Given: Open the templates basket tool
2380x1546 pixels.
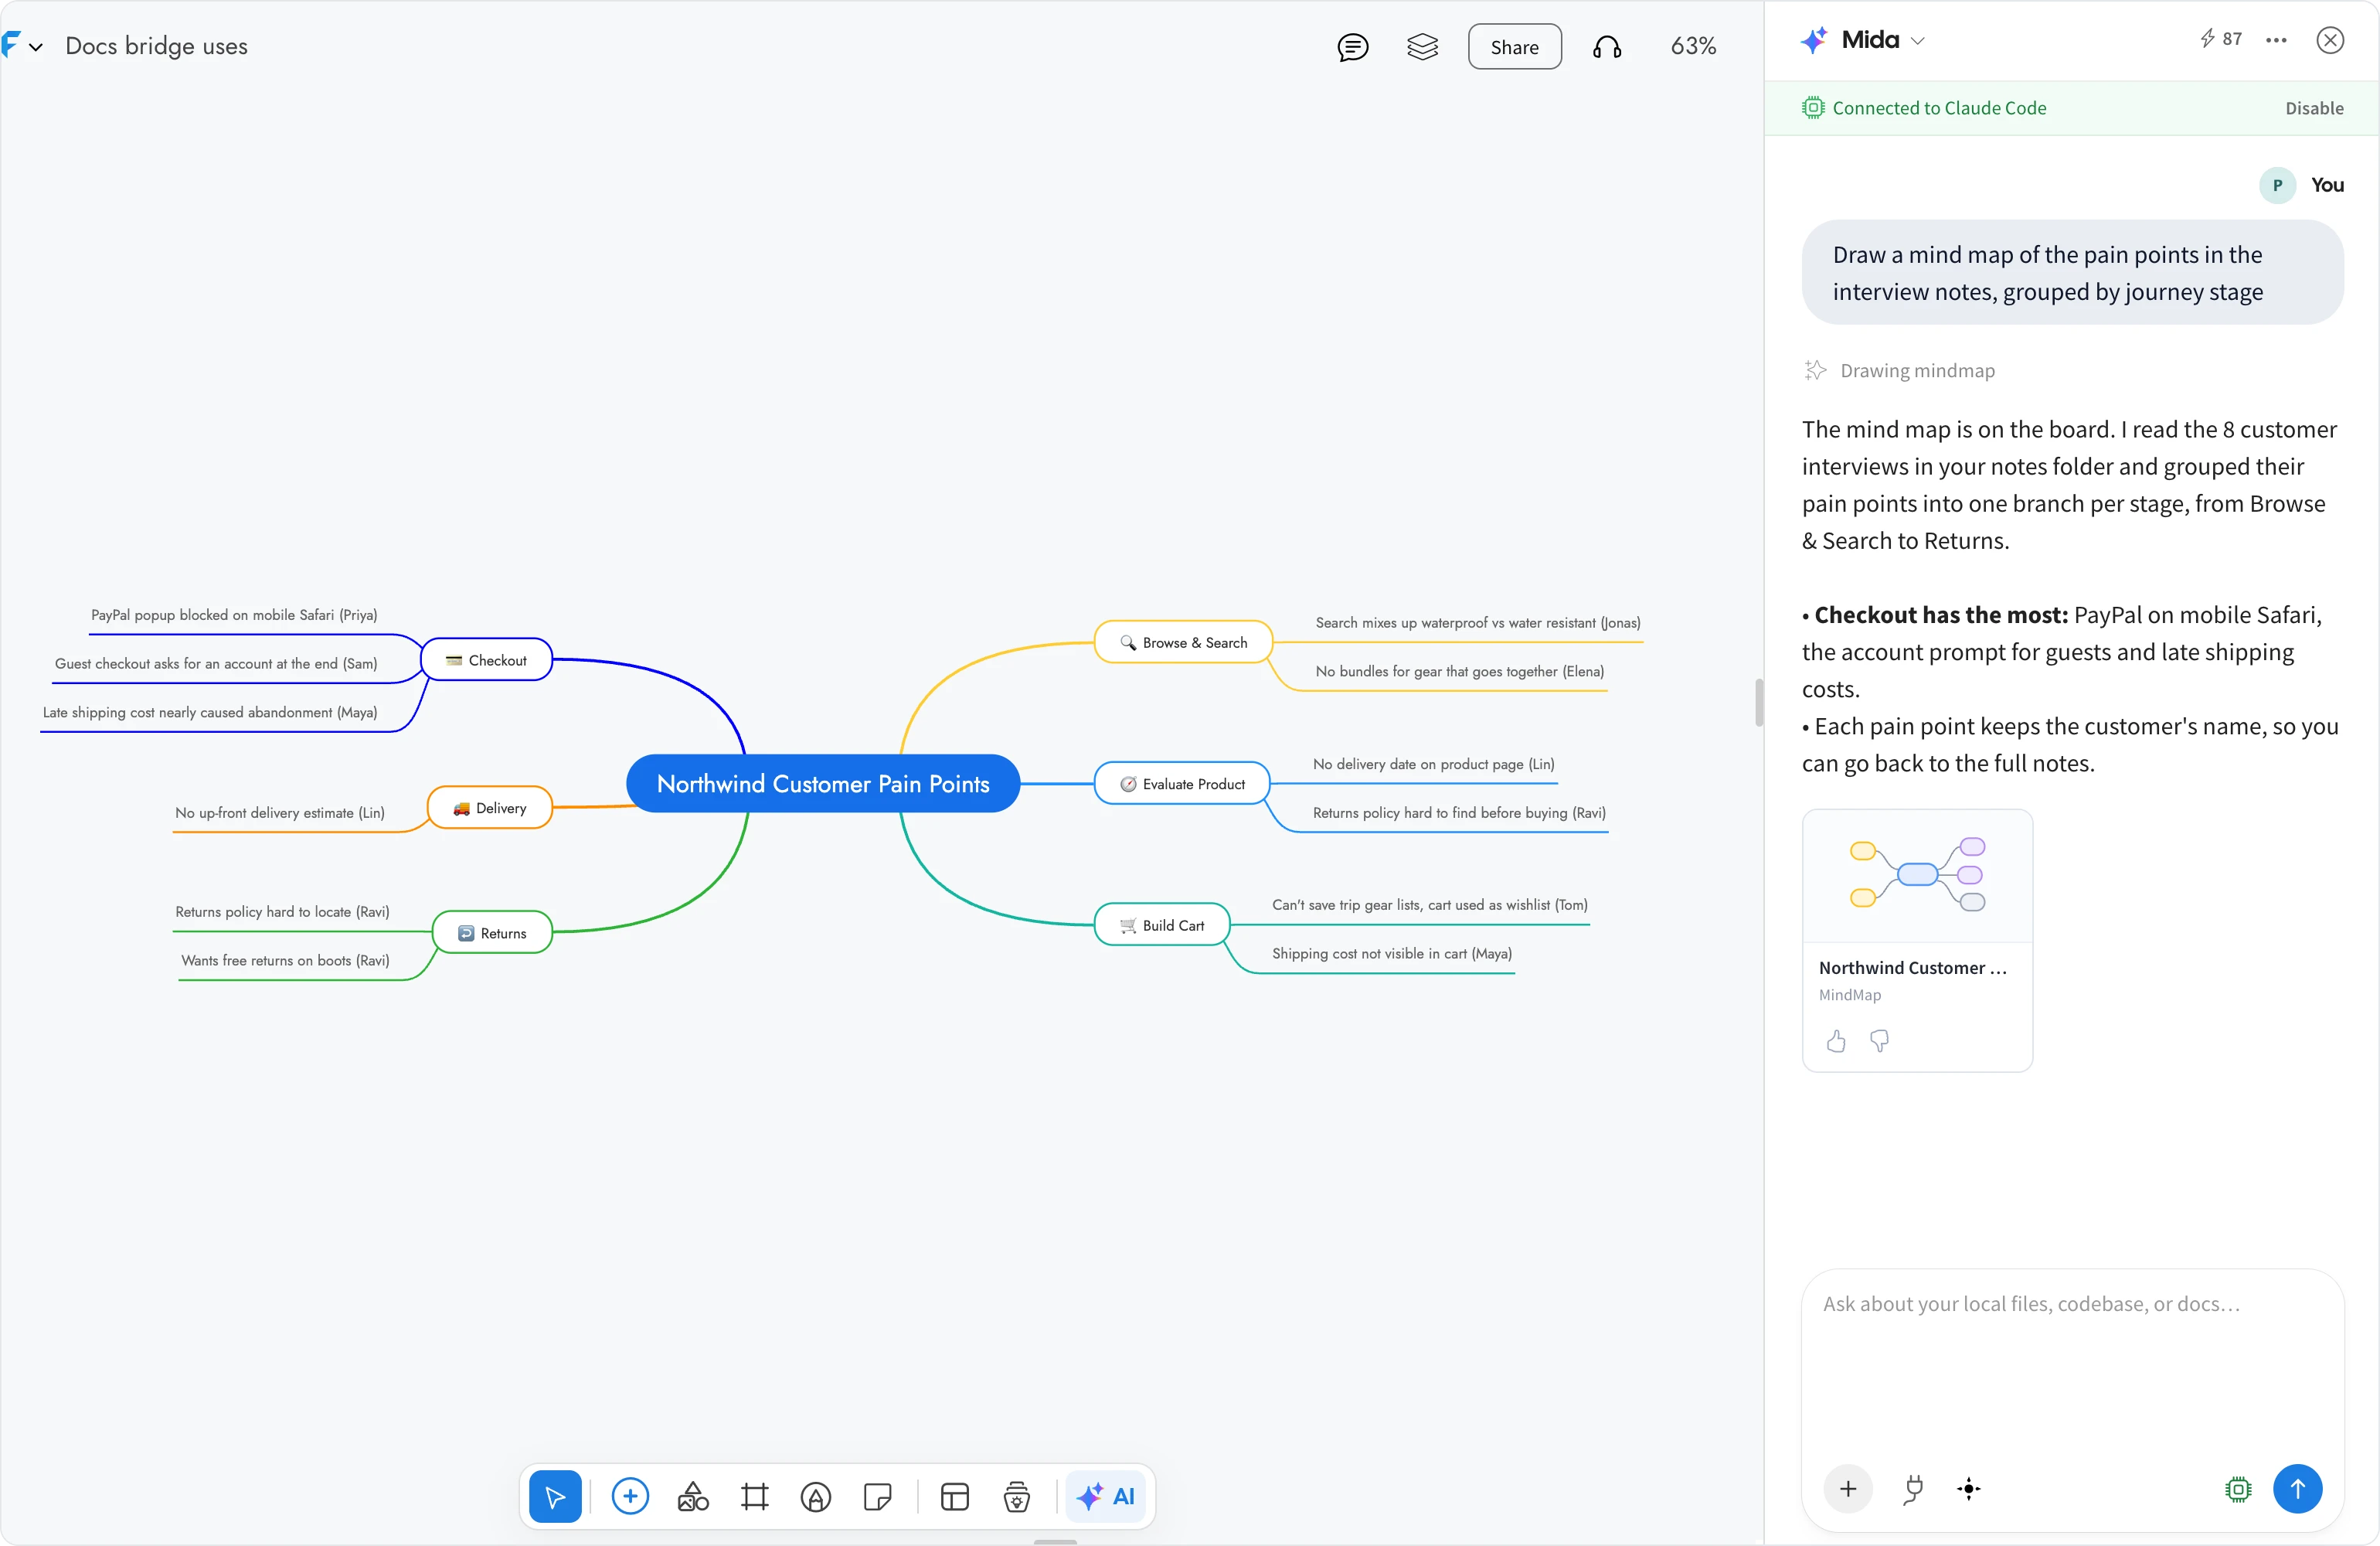Looking at the screenshot, I should 1017,1496.
